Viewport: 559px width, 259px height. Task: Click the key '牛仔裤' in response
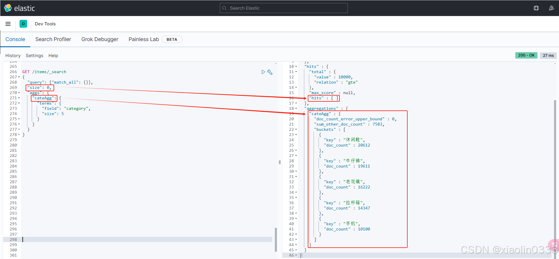click(x=353, y=161)
